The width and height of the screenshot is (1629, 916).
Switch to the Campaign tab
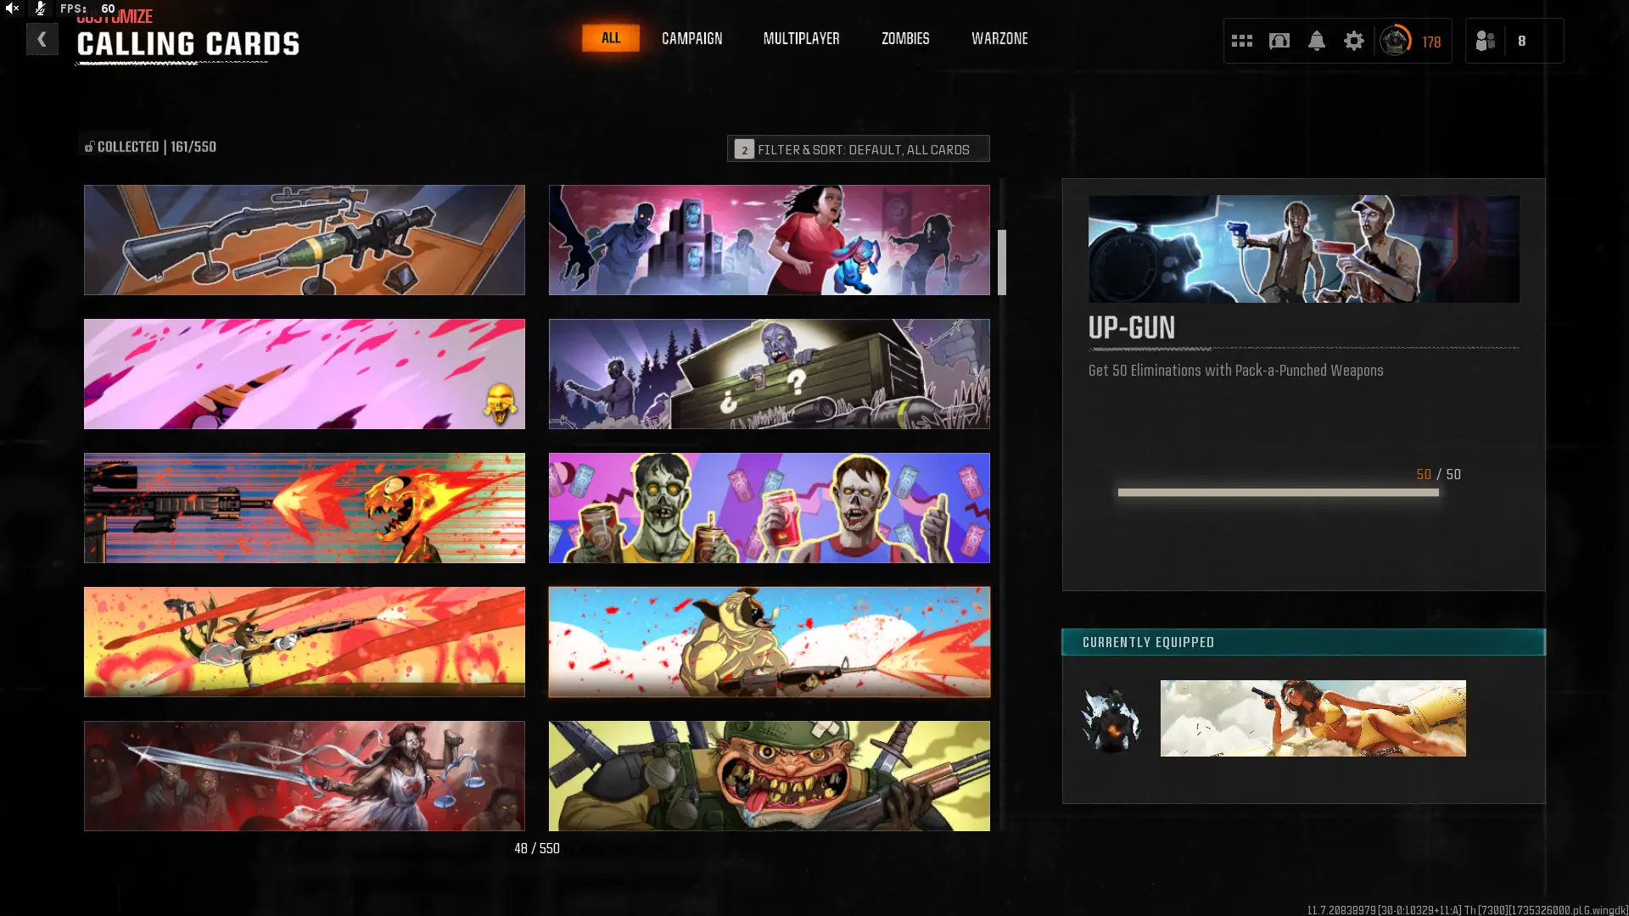click(691, 38)
